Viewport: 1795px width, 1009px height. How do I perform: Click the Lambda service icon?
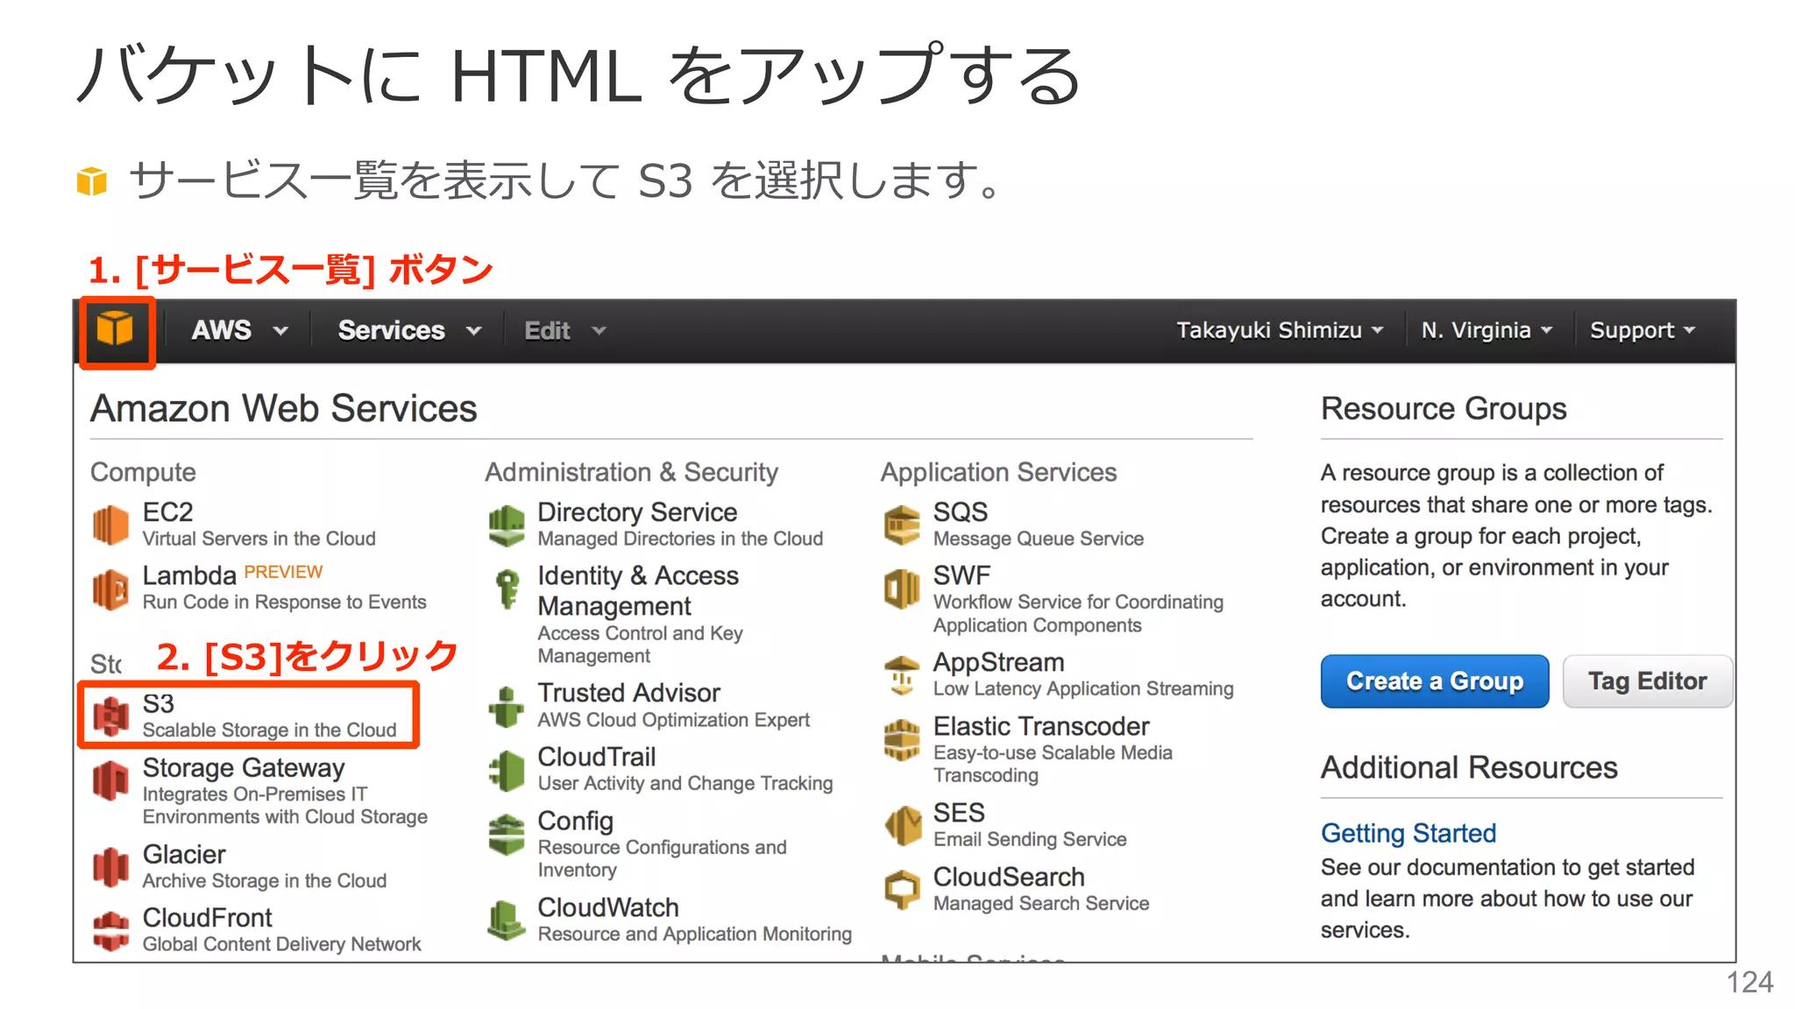point(110,589)
